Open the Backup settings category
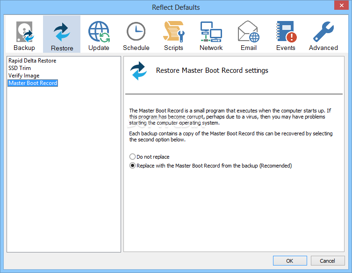 pos(24,34)
